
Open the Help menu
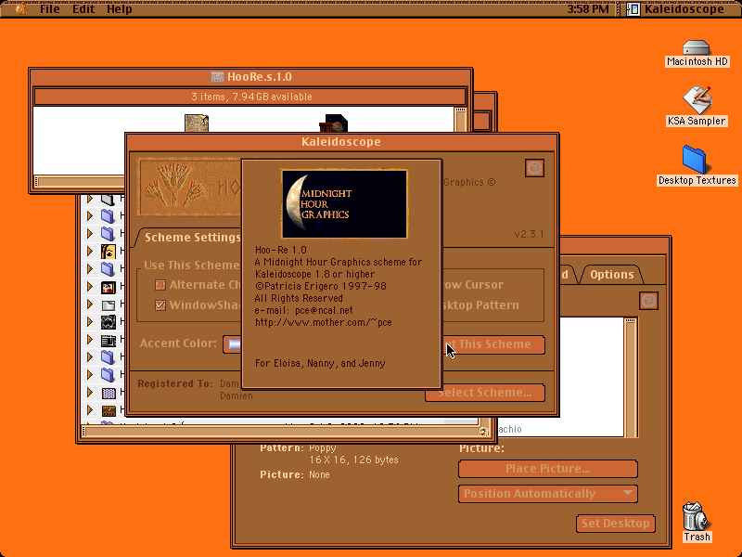120,9
